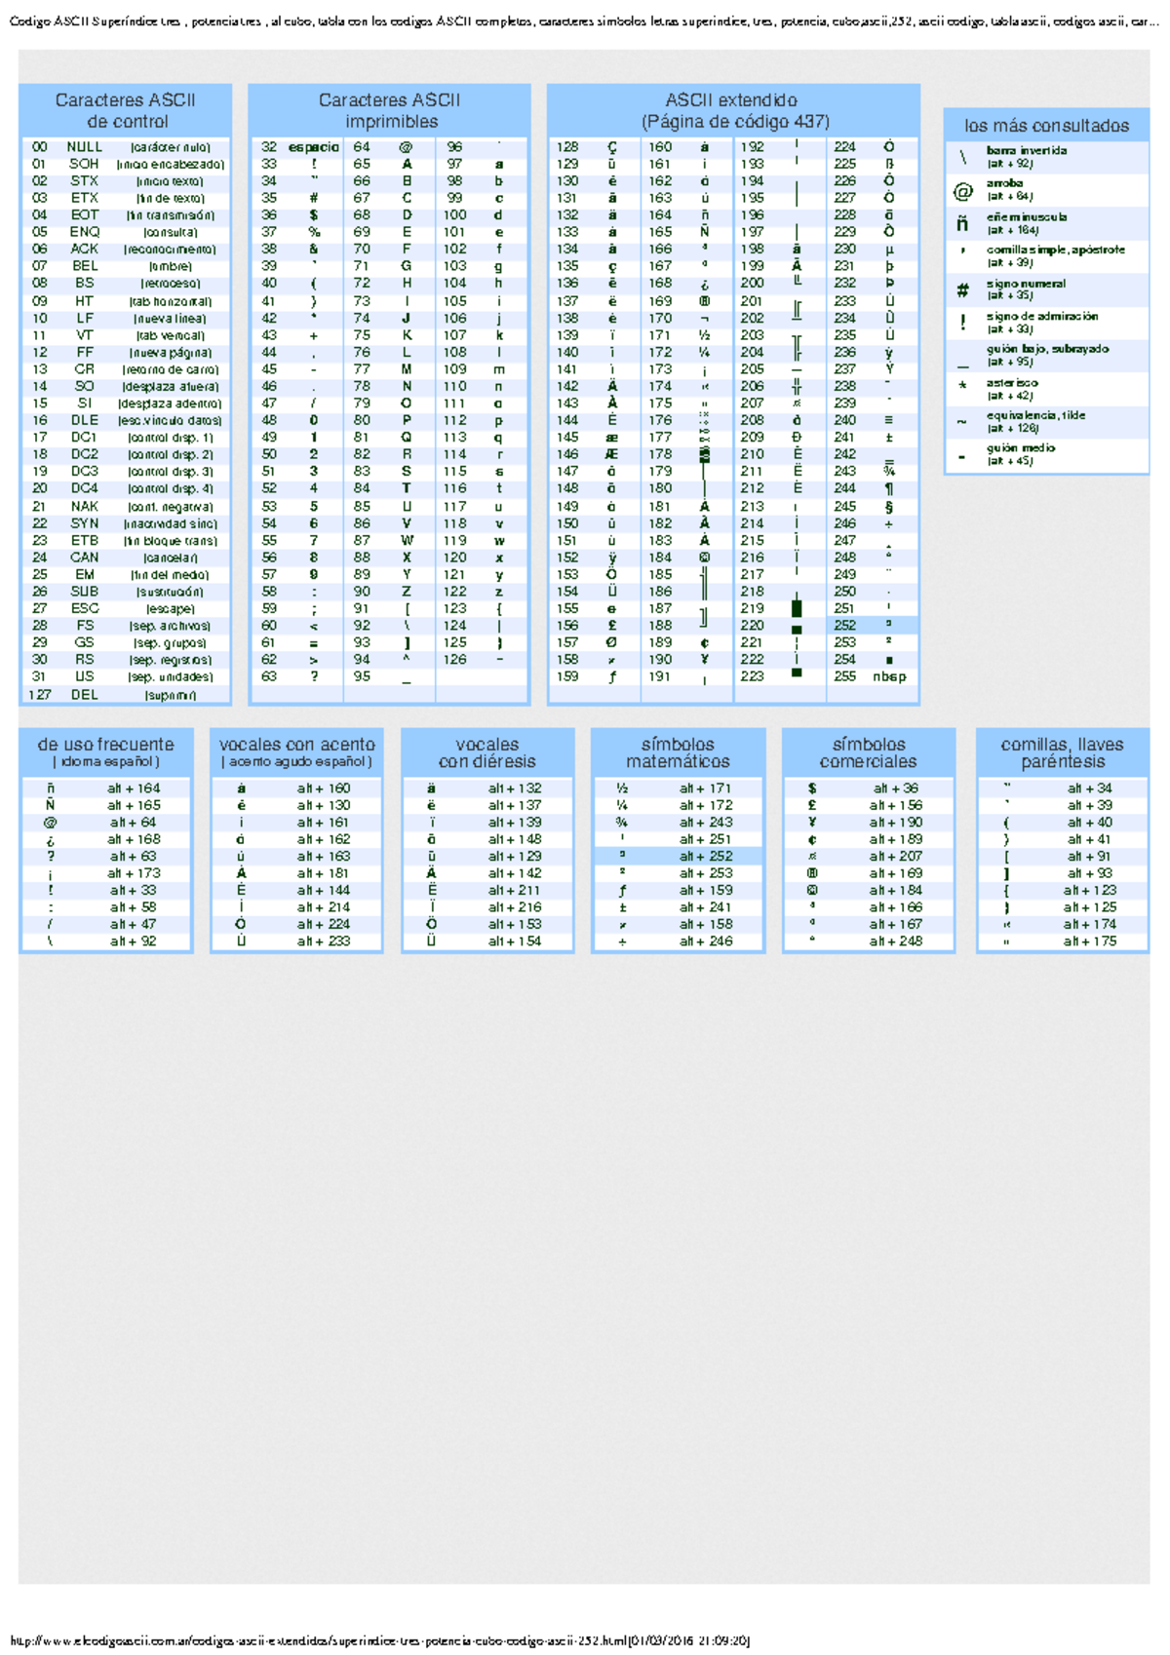Select highlighted code 252 in ASCII extendido table
1170x1655 pixels.
(844, 625)
